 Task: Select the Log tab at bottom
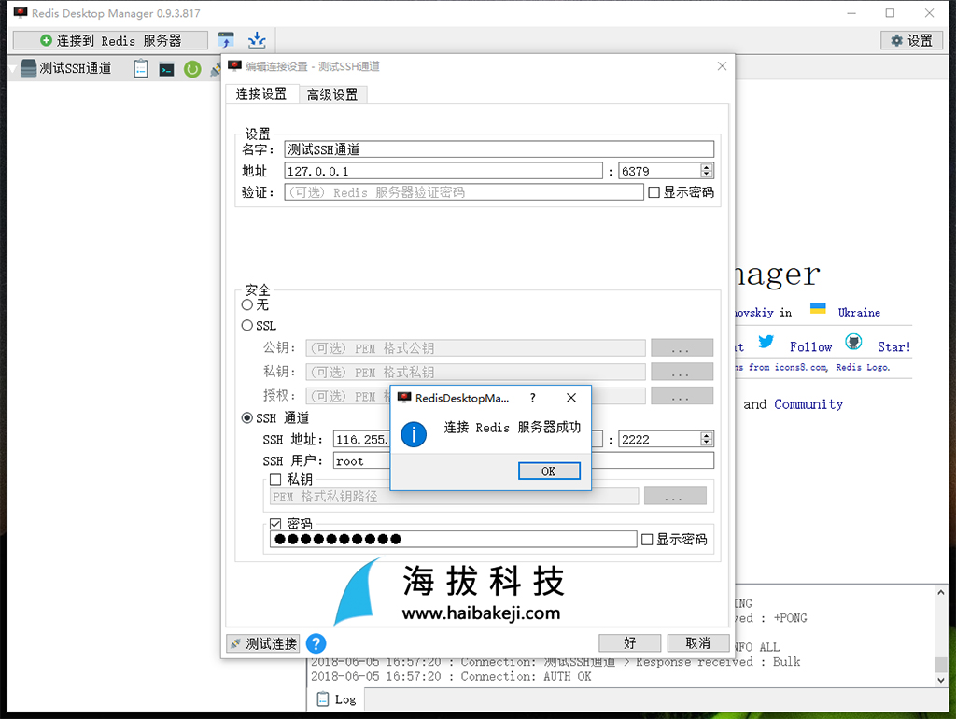(x=336, y=699)
